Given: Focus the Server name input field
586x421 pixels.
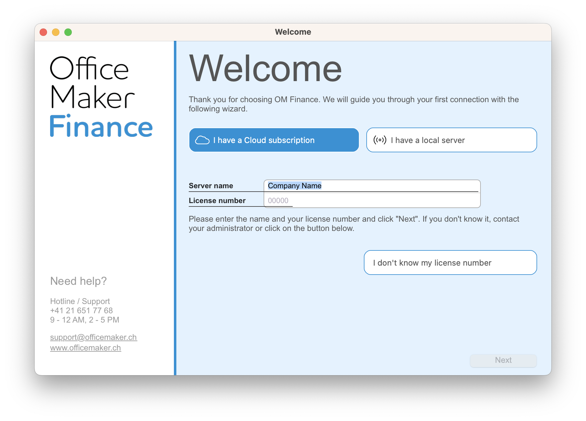Looking at the screenshot, I should pyautogui.click(x=372, y=186).
